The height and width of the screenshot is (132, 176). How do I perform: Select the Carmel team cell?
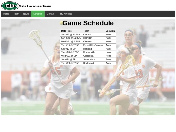(93, 35)
